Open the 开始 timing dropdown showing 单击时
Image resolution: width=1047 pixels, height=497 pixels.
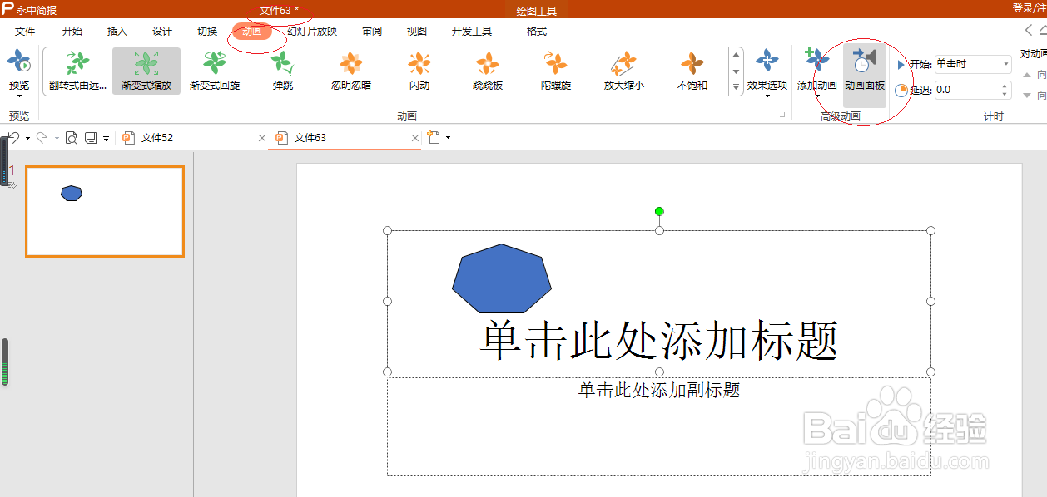pos(1005,64)
